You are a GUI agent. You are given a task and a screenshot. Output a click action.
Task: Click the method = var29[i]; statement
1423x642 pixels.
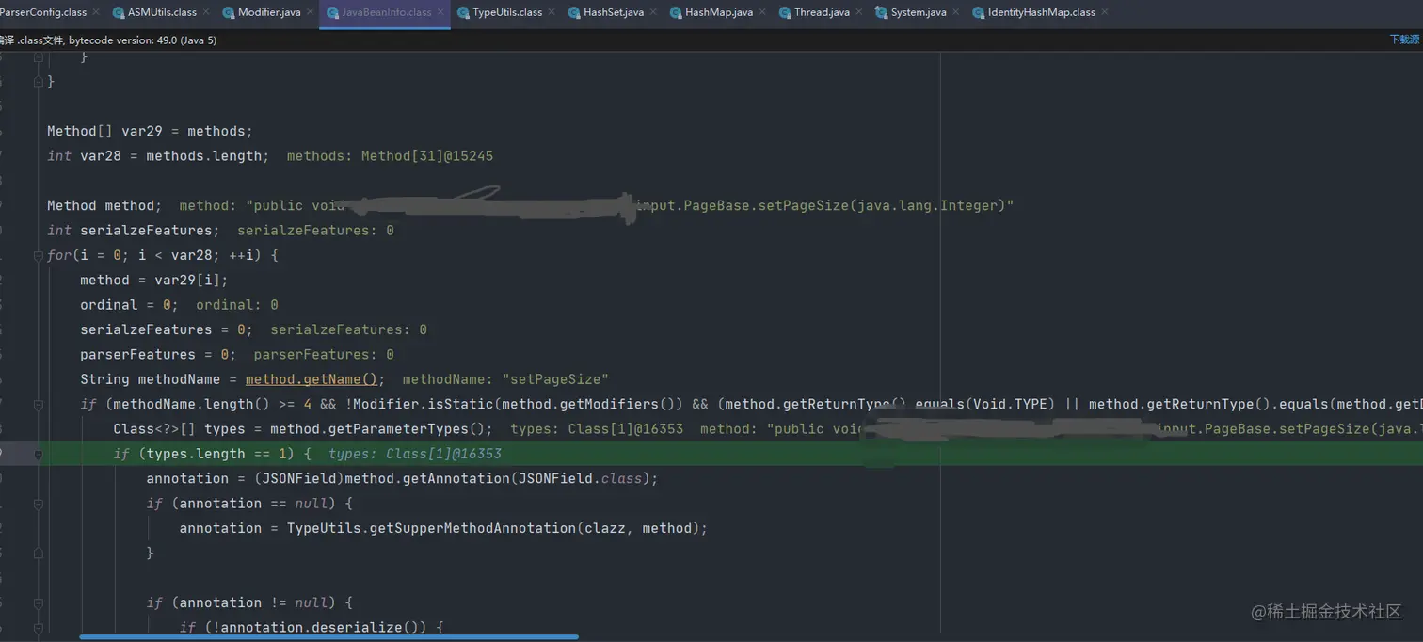154,280
